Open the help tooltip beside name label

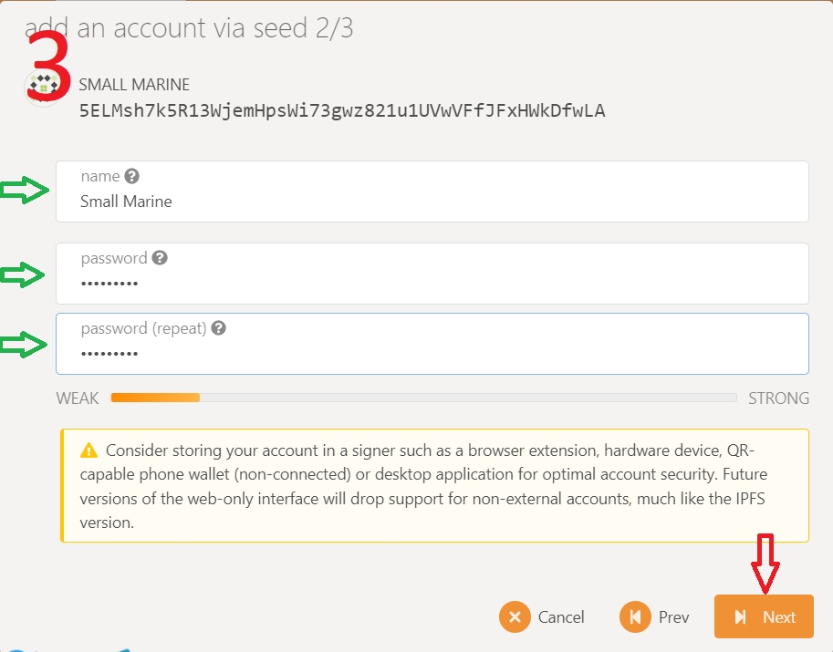tap(132, 176)
